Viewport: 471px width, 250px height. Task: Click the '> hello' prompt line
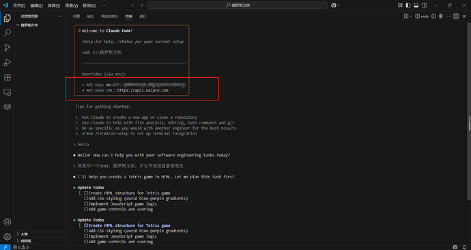coord(81,144)
